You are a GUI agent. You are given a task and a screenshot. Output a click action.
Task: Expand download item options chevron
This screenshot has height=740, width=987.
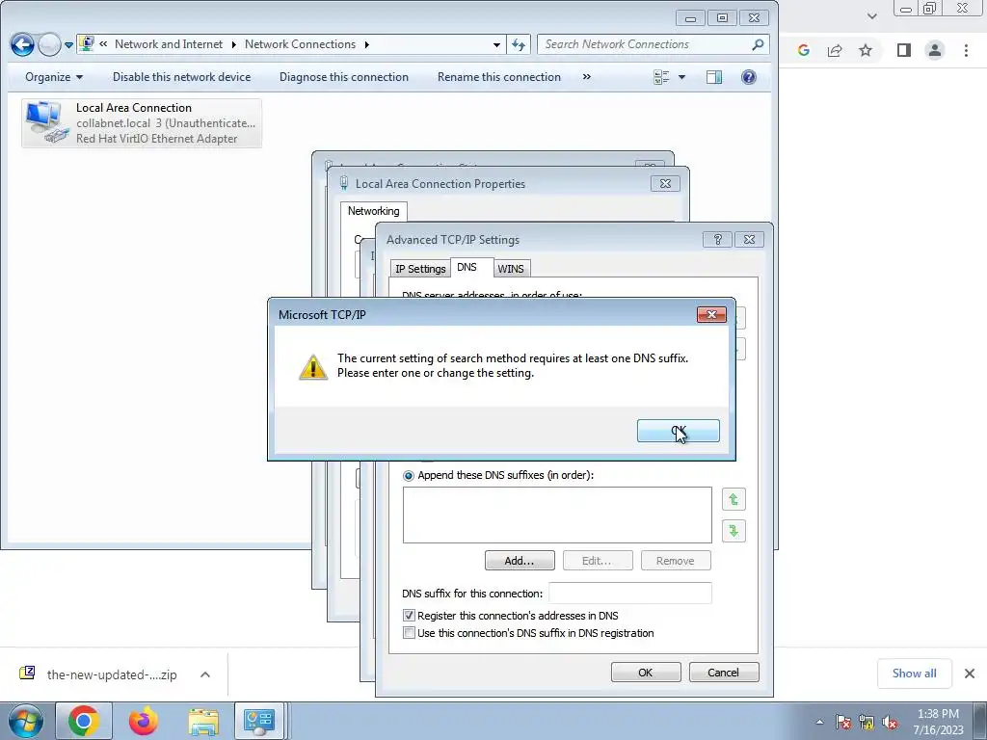tap(205, 674)
